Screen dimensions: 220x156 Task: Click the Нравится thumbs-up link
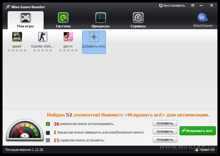point(205,150)
